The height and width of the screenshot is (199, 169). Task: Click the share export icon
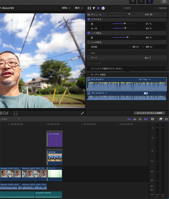pos(164,2)
